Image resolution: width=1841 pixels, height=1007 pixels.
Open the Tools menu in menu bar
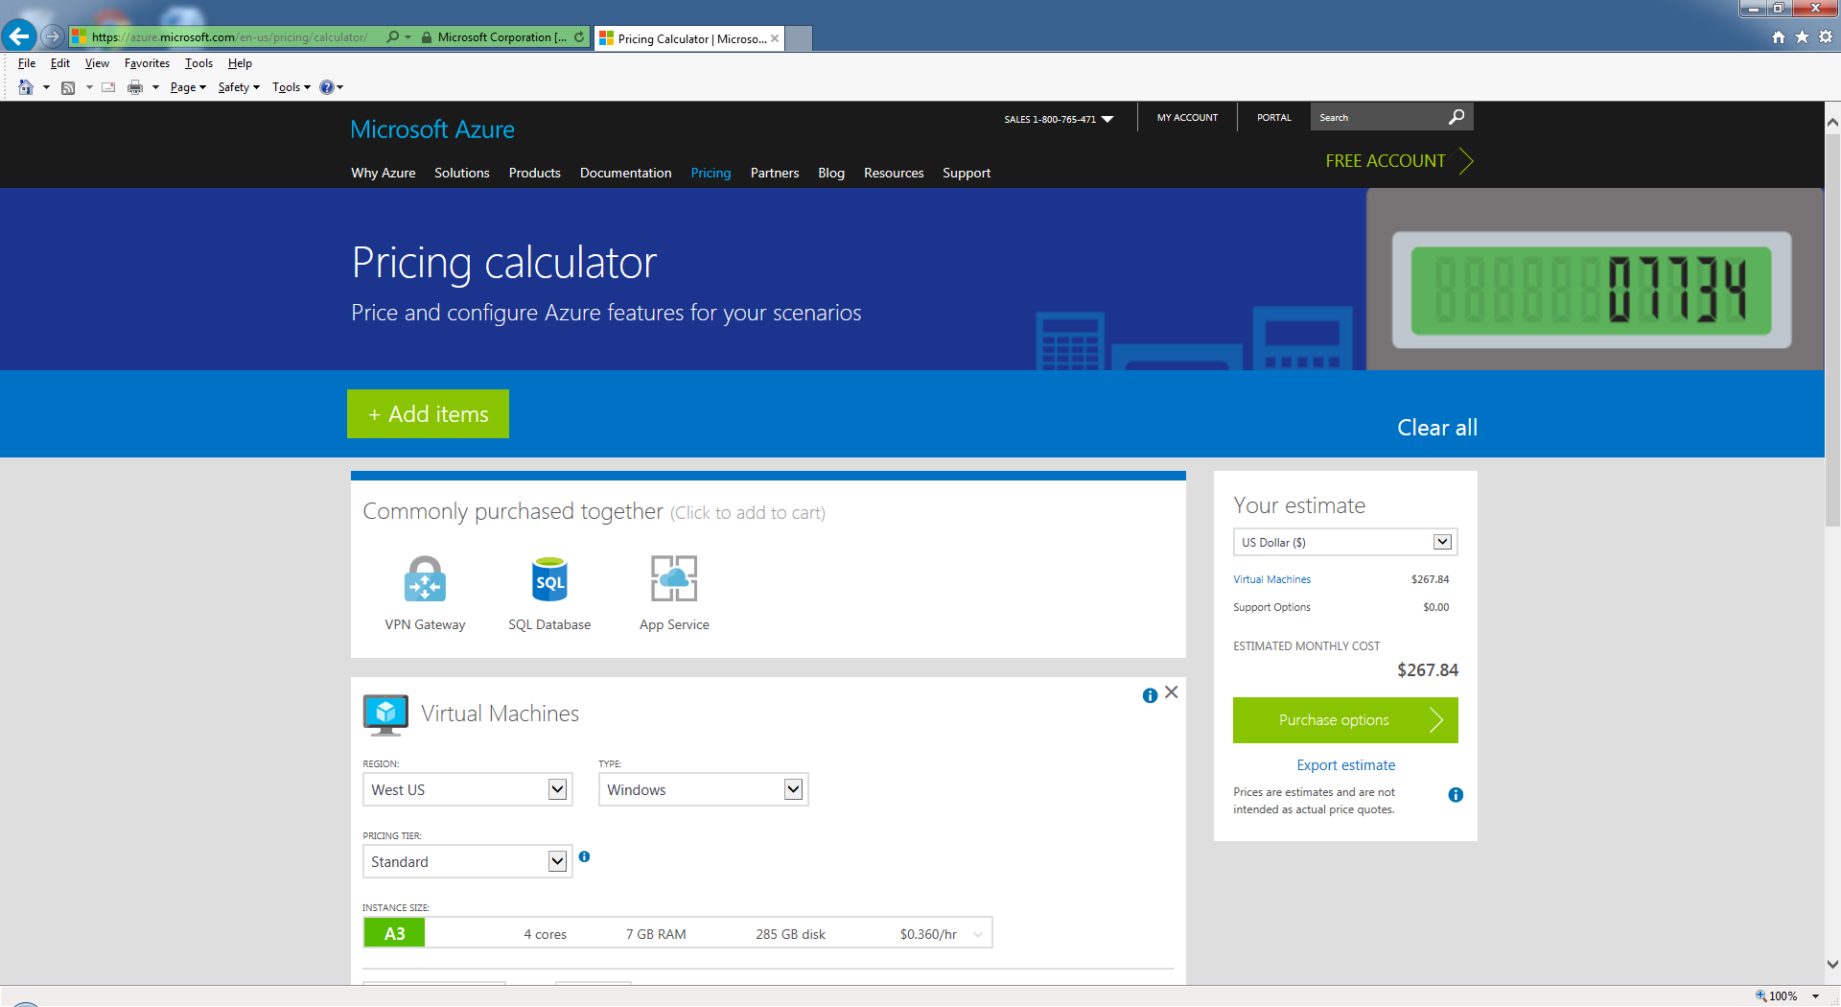point(198,63)
